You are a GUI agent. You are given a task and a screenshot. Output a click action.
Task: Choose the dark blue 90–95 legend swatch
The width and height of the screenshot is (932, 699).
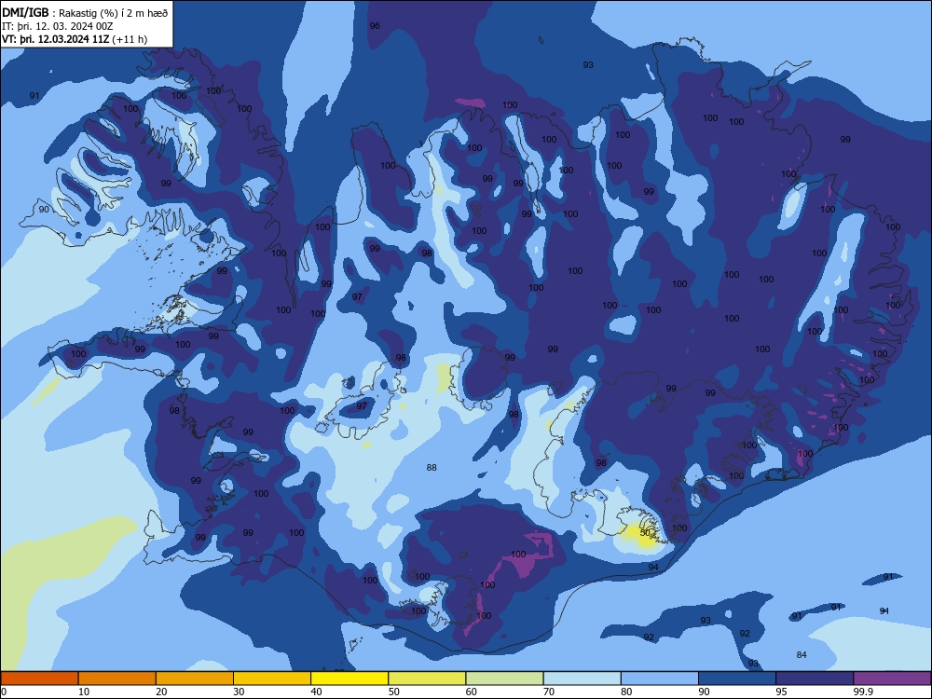pos(737,678)
